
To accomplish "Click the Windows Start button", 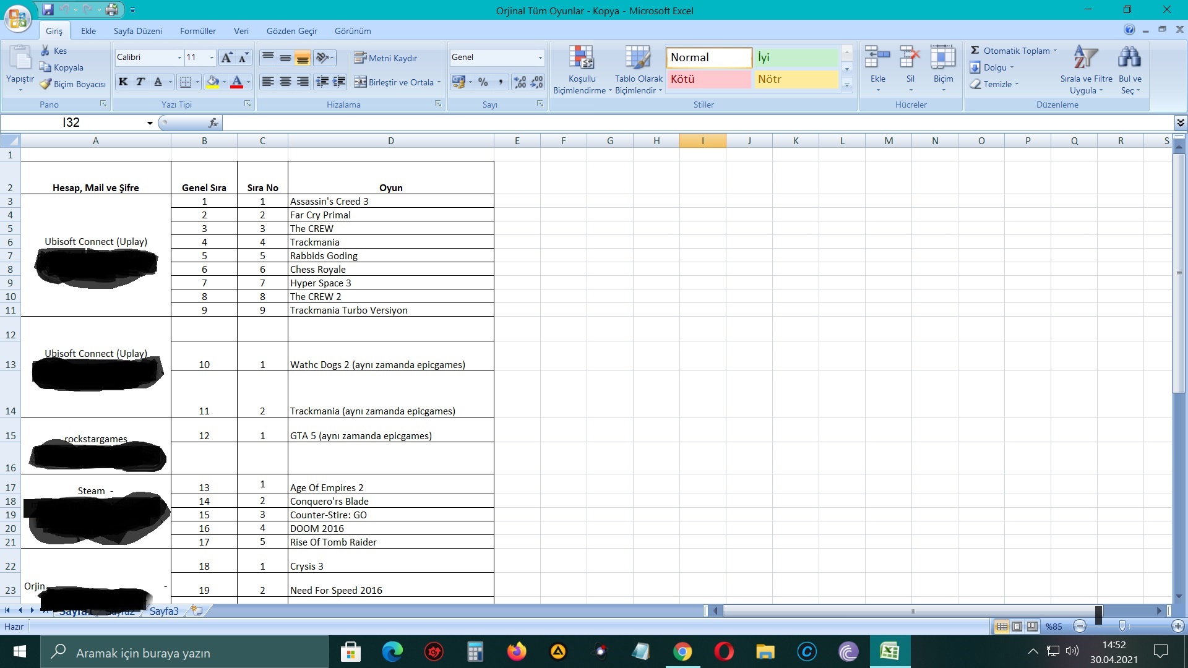I will [x=19, y=651].
